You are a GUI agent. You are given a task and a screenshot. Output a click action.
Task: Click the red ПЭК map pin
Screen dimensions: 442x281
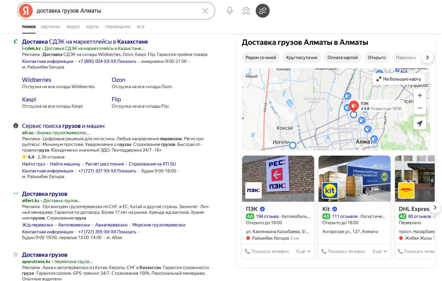[x=354, y=106]
